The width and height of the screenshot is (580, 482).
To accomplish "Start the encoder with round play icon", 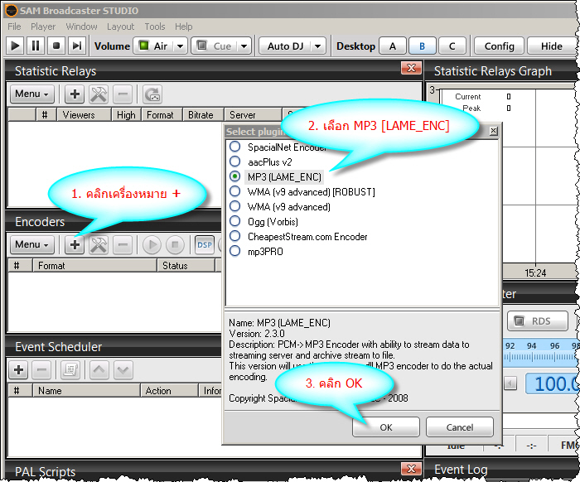I will [x=152, y=244].
